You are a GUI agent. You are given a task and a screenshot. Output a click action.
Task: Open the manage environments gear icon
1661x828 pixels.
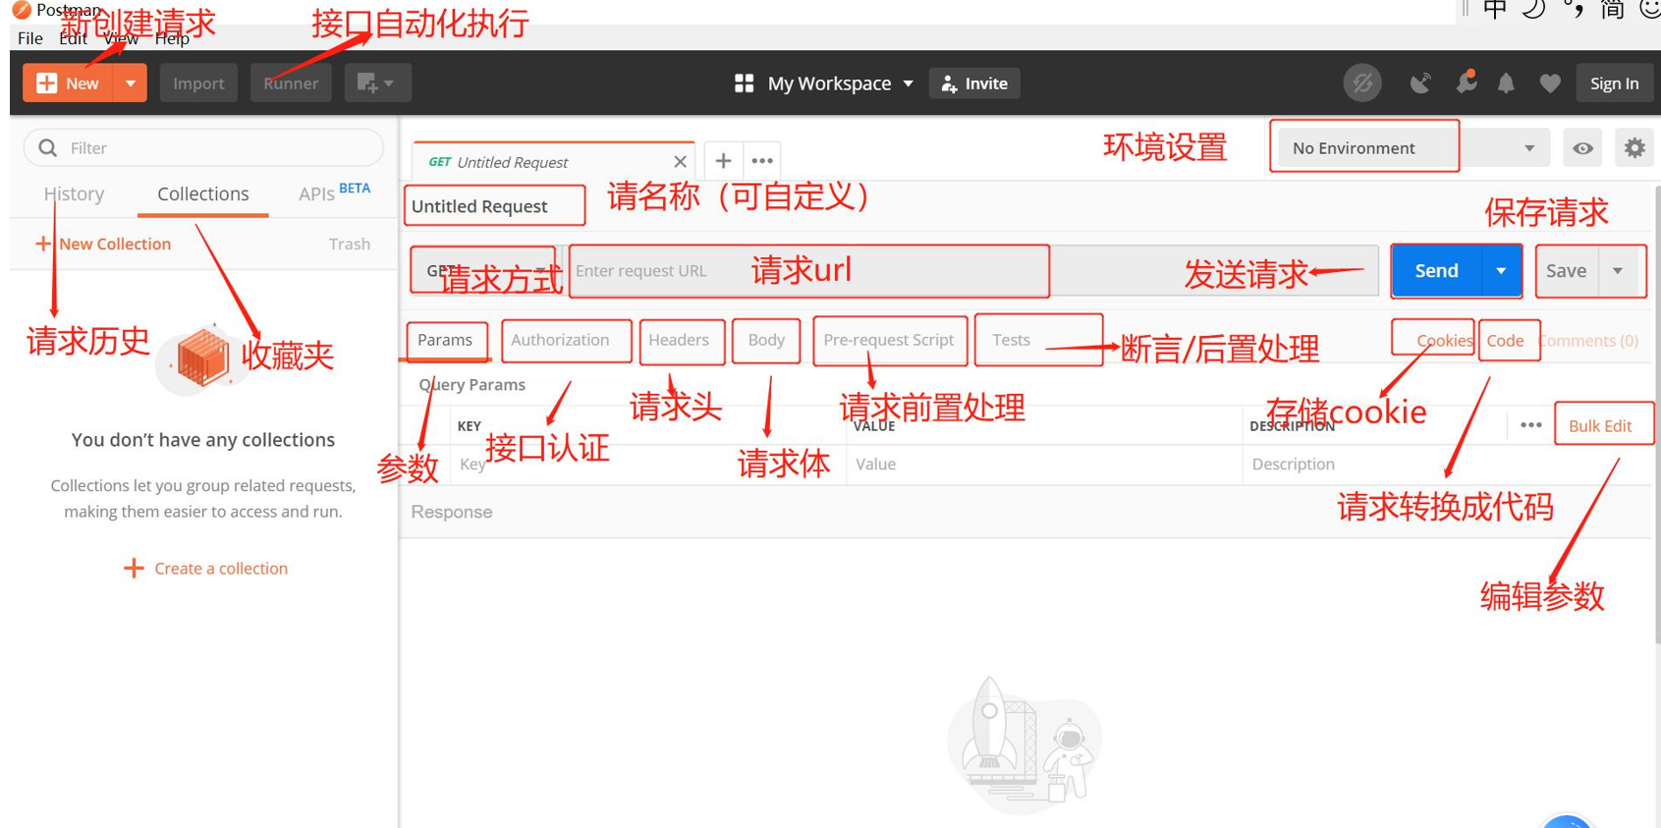point(1634,148)
